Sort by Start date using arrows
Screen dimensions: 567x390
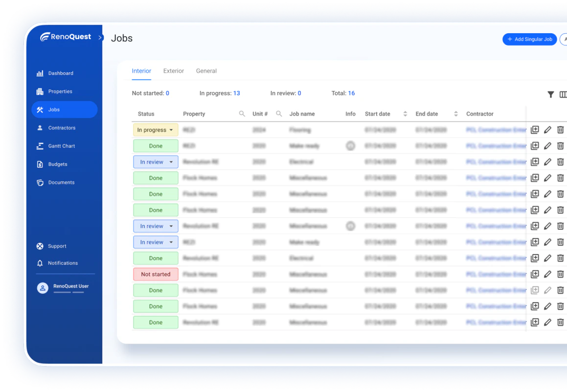point(405,114)
